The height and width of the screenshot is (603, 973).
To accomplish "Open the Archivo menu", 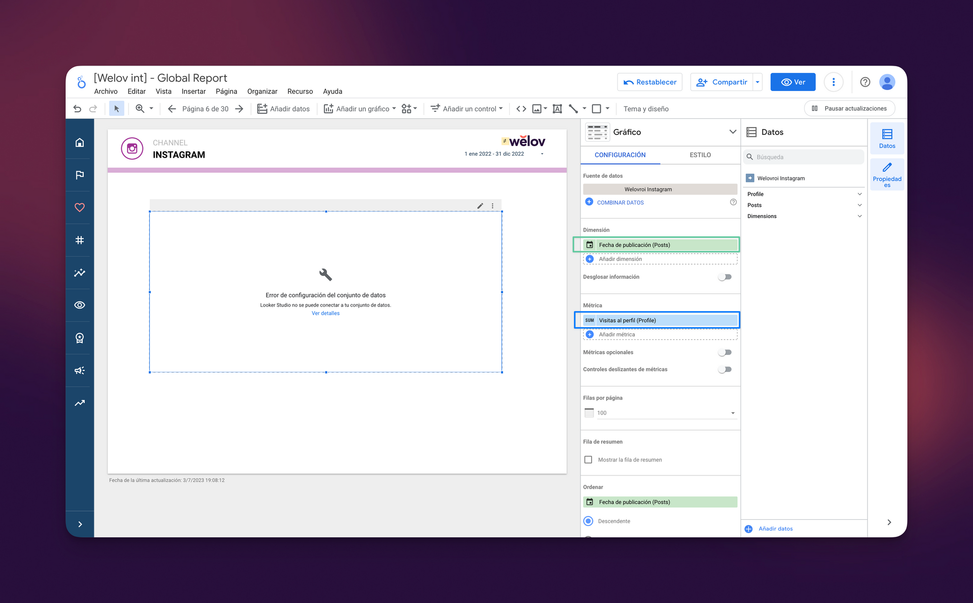I will tap(106, 91).
